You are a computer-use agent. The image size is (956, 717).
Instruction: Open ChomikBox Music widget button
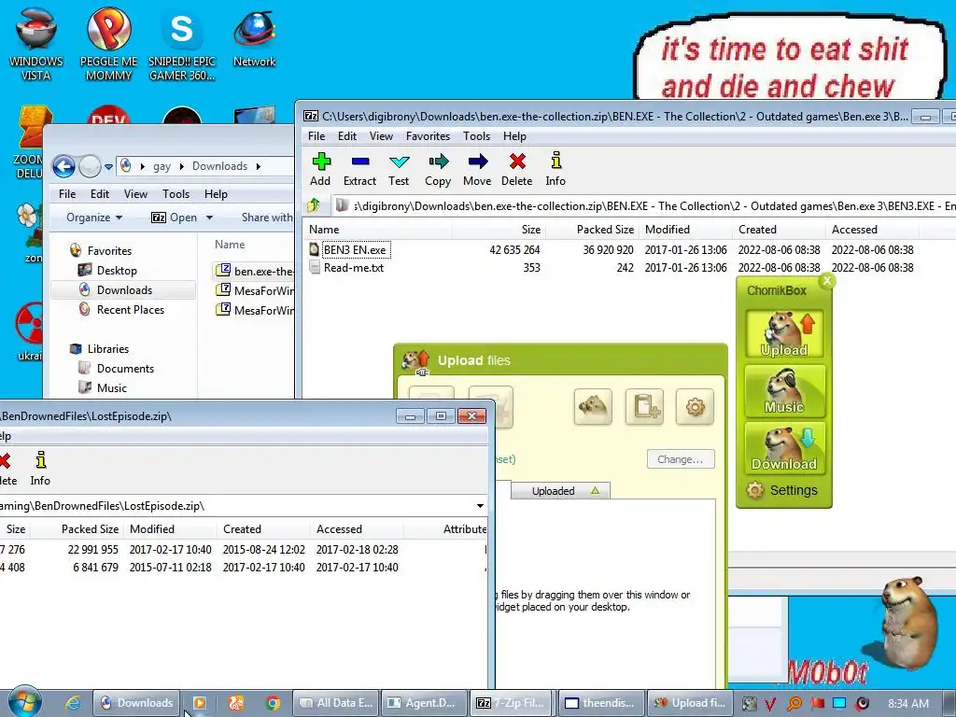(784, 391)
